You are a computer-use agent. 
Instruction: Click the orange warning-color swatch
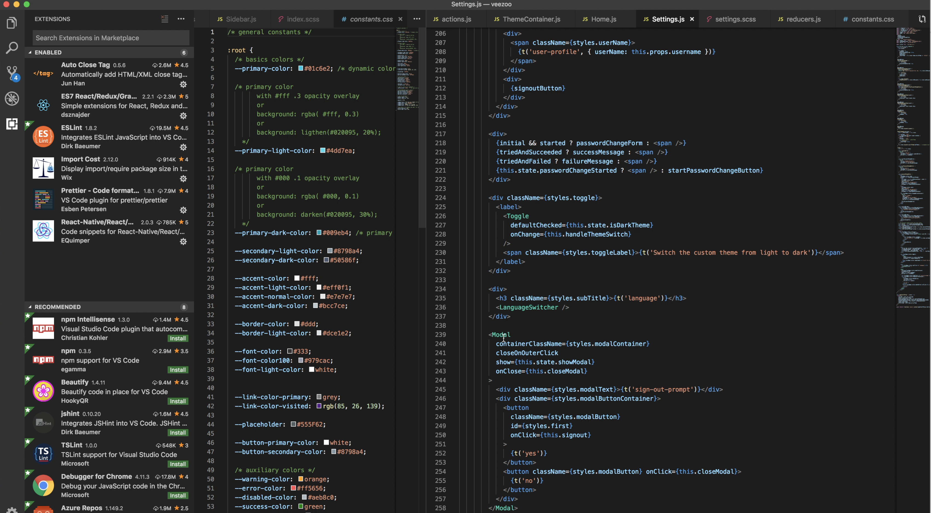[300, 479]
